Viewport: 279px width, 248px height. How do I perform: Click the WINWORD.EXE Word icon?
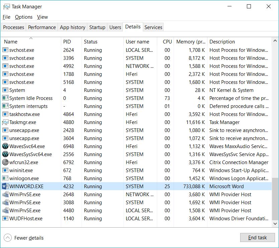(5, 186)
